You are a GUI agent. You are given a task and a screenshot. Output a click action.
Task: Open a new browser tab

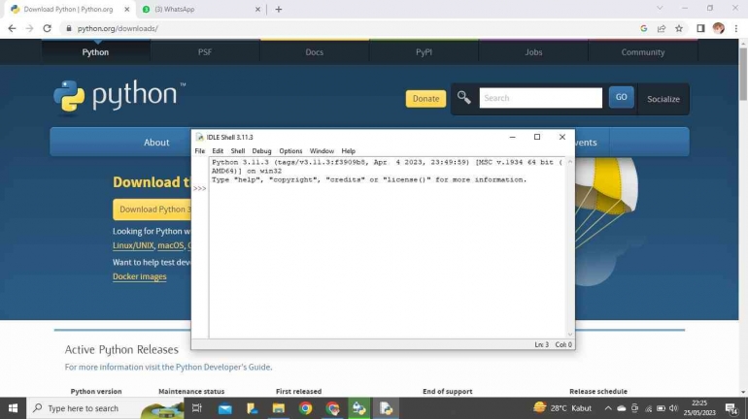tap(279, 9)
